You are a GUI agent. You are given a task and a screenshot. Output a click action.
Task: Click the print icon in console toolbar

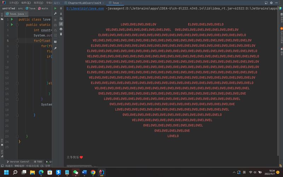click(x=61, y=29)
